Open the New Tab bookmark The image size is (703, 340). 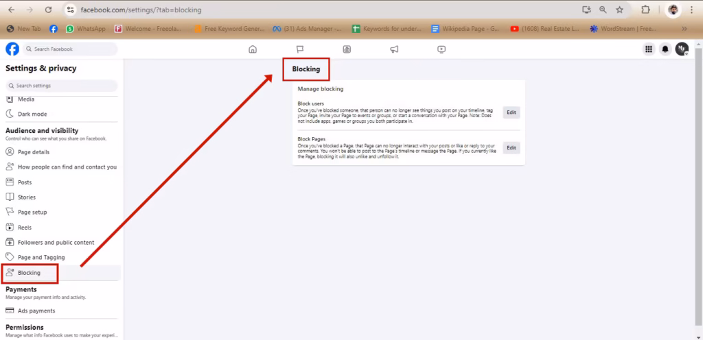point(23,29)
